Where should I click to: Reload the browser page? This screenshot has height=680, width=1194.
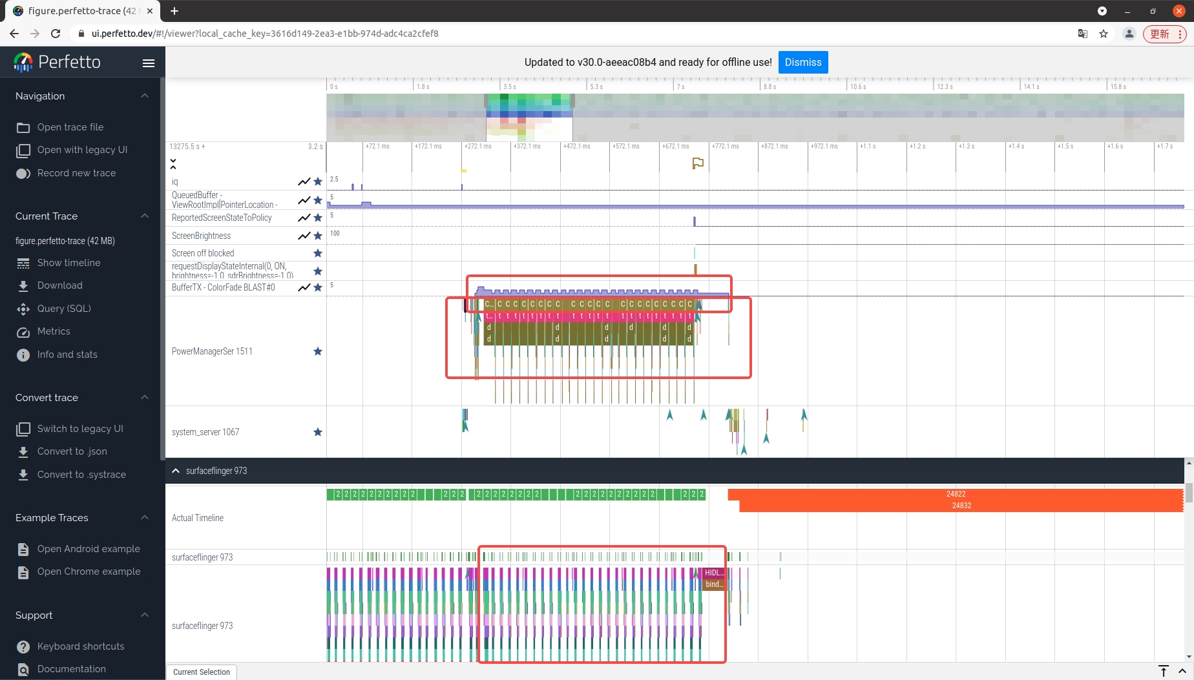(x=56, y=34)
